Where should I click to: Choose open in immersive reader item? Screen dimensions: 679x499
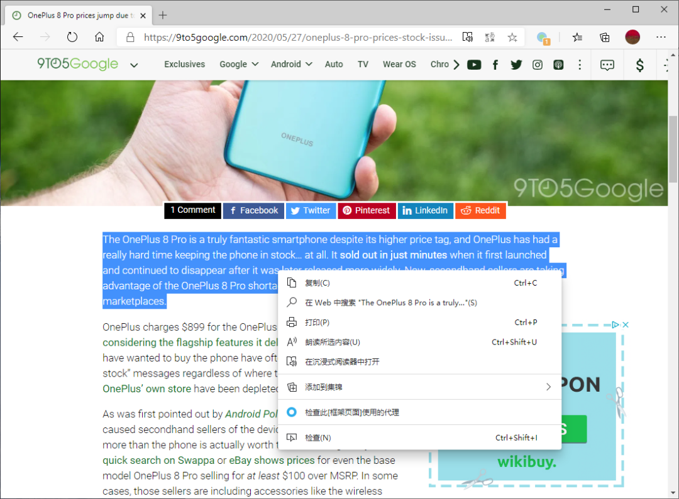(x=419, y=362)
